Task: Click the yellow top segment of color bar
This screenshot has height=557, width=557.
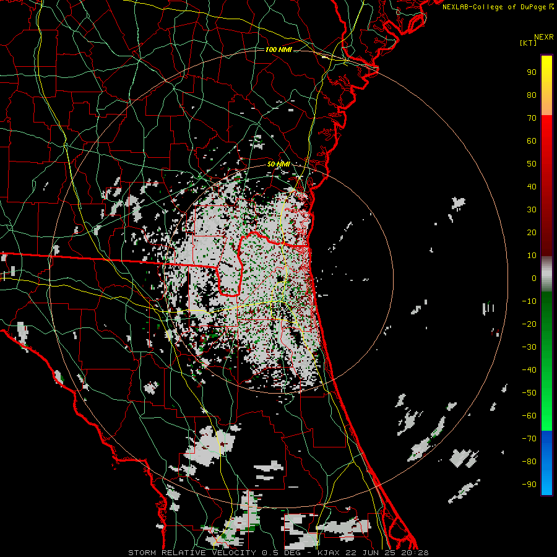Action: [546, 85]
